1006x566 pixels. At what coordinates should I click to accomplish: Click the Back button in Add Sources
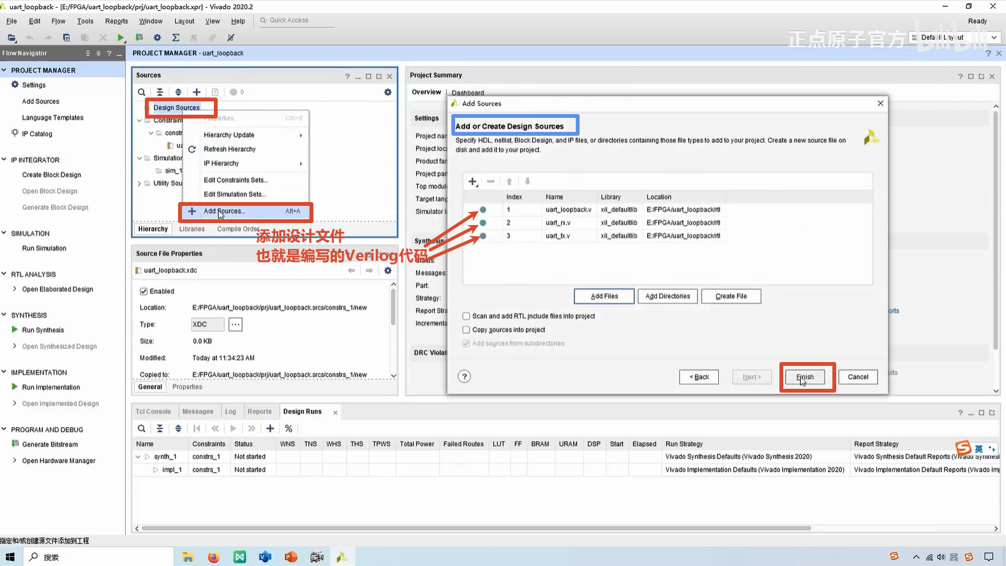click(x=699, y=377)
